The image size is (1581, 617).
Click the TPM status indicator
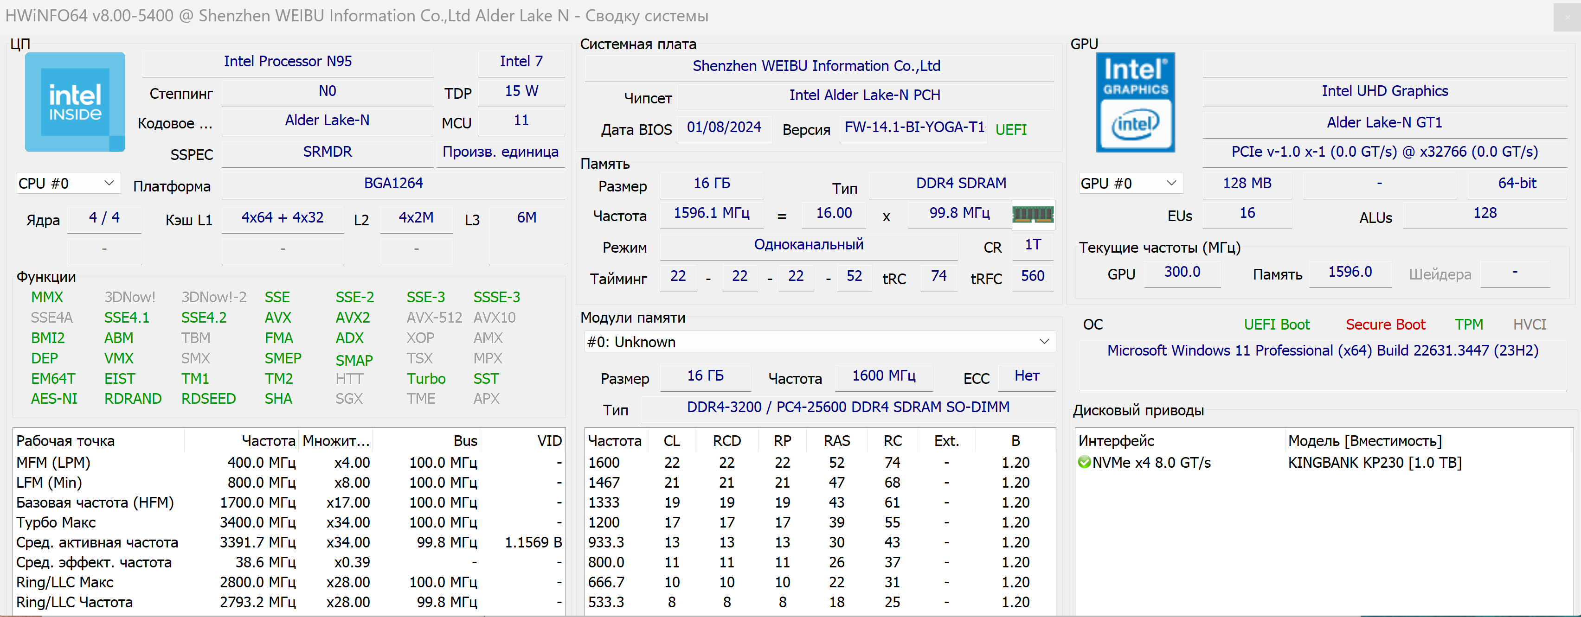[1468, 324]
